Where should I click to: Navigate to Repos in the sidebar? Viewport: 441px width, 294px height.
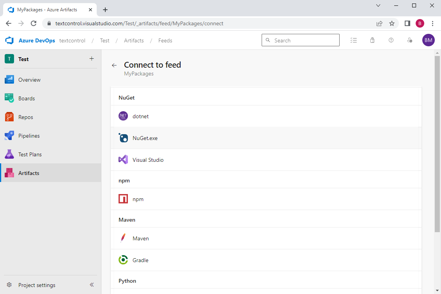coord(26,117)
